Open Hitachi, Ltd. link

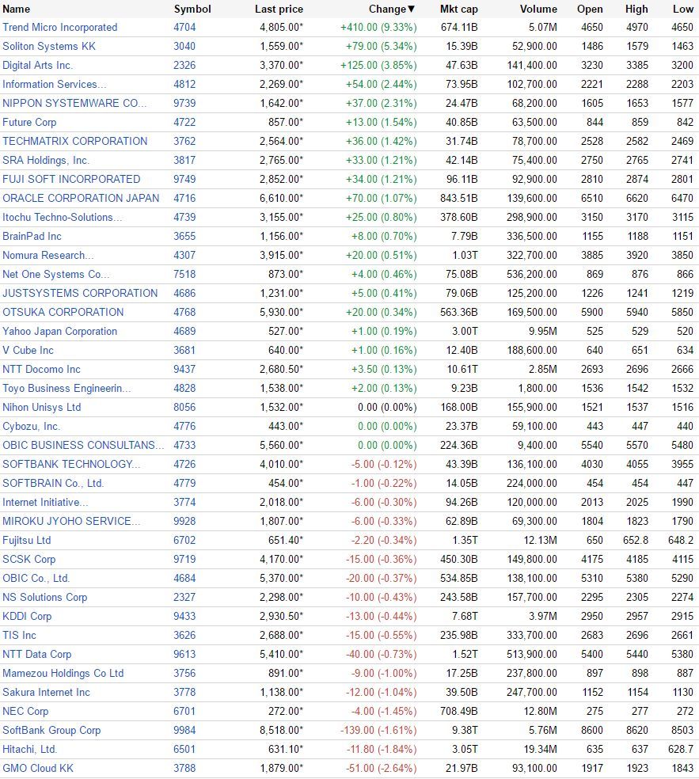(x=30, y=749)
